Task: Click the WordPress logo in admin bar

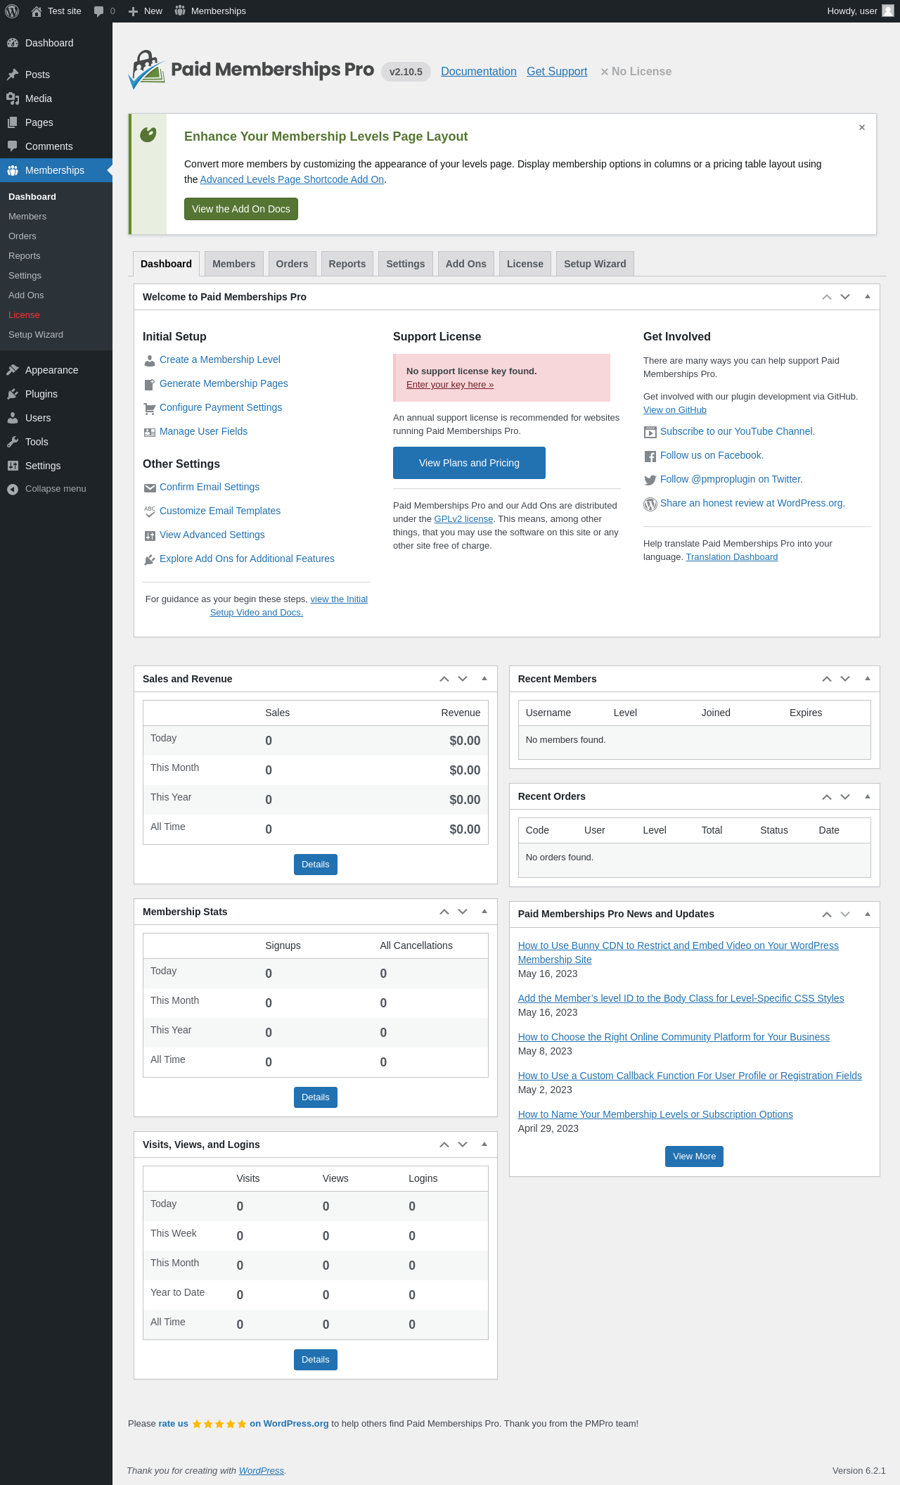Action: [x=12, y=11]
